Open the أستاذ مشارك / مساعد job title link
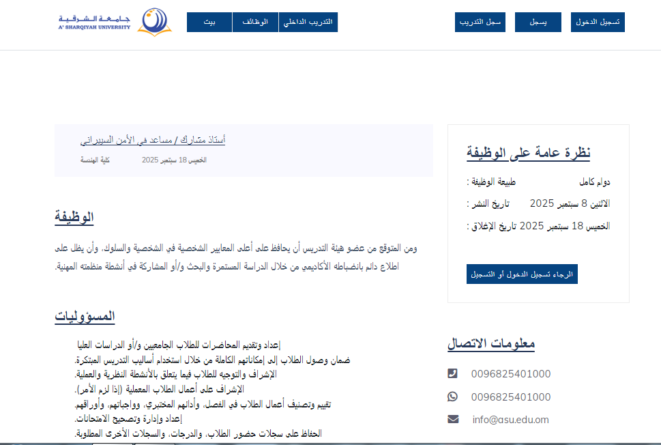This screenshot has width=661, height=445. pyautogui.click(x=153, y=140)
